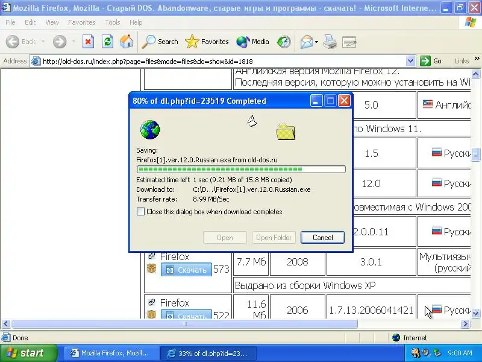Click the History clock icon

(x=283, y=42)
